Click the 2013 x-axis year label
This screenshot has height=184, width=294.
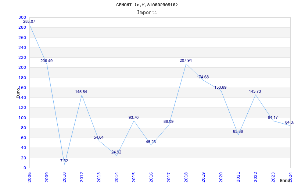pyautogui.click(x=99, y=177)
